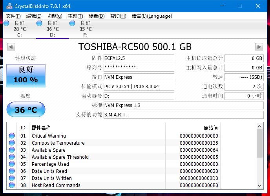Click status orb of Critical Warning row
The image size is (270, 196).
pyautogui.click(x=12, y=136)
